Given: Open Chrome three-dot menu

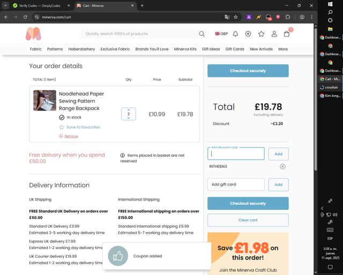Looking at the screenshot, I should tap(312, 17).
